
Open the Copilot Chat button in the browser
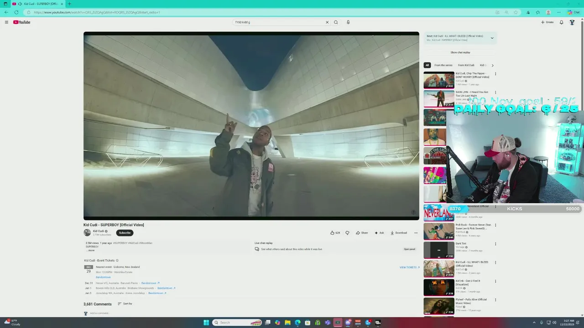point(574,12)
